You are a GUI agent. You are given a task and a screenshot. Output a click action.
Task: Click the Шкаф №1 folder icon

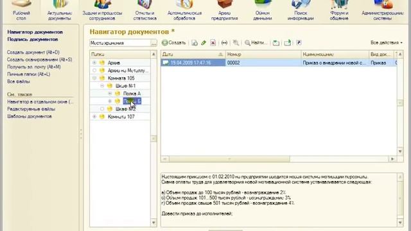tap(110, 85)
